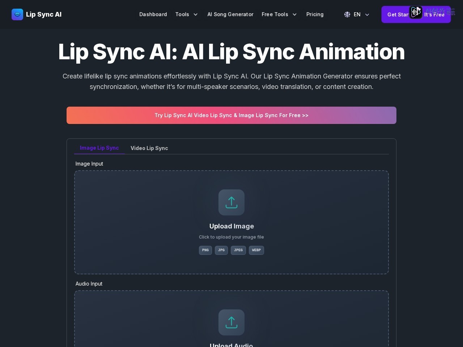Click the Image Input label
463x347 pixels.
89,164
